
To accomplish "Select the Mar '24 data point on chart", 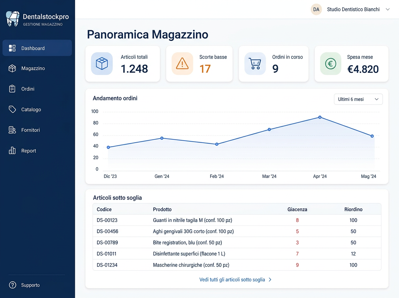I will (269, 129).
